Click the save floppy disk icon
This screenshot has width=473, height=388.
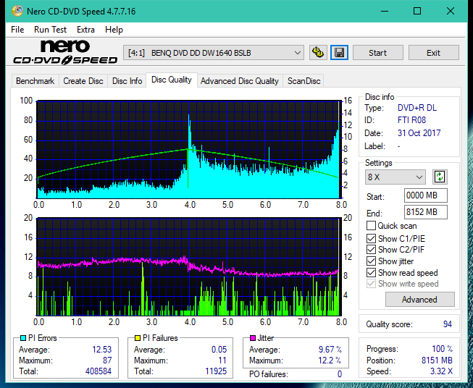[340, 53]
